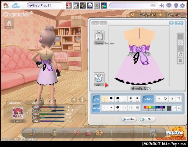The width and height of the screenshot is (188, 147).
Task: Click the skull face icon in top bar
Action: (176, 6)
